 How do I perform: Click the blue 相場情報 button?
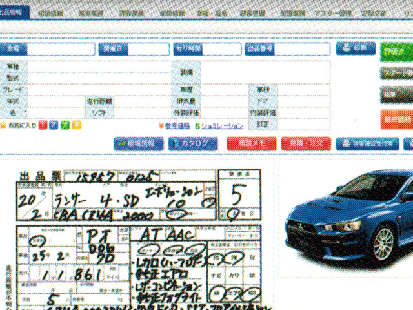[x=139, y=143]
